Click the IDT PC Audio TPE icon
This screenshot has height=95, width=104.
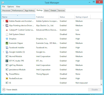click(x=7, y=61)
